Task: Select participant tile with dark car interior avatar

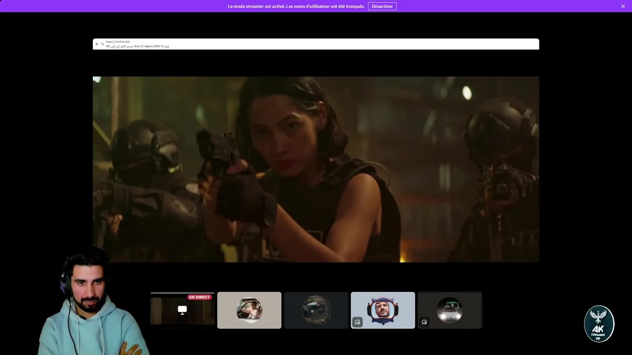Action: (x=316, y=310)
